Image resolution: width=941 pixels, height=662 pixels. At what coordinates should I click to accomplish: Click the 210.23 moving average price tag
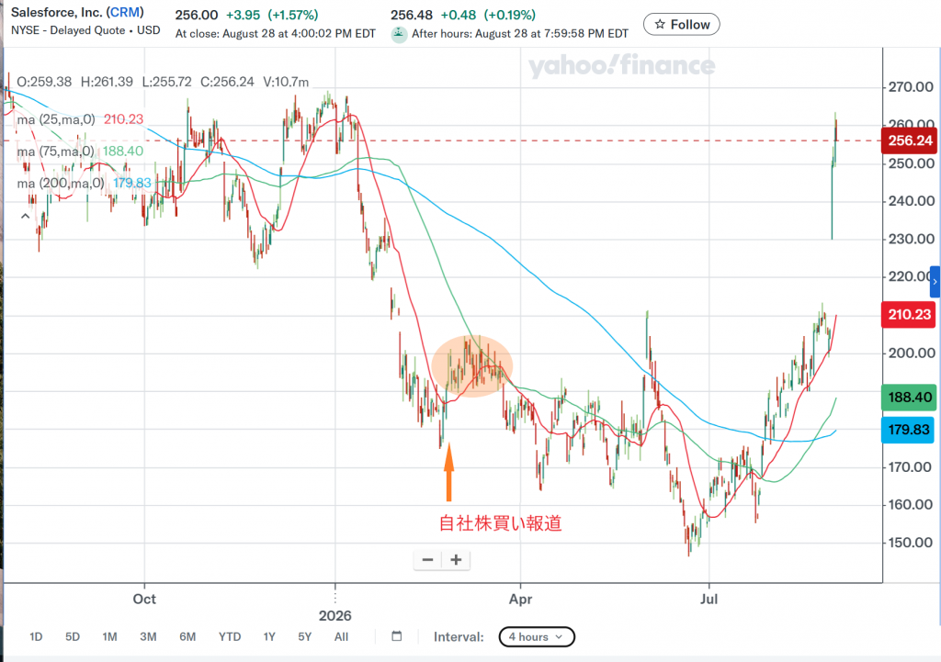click(x=909, y=315)
